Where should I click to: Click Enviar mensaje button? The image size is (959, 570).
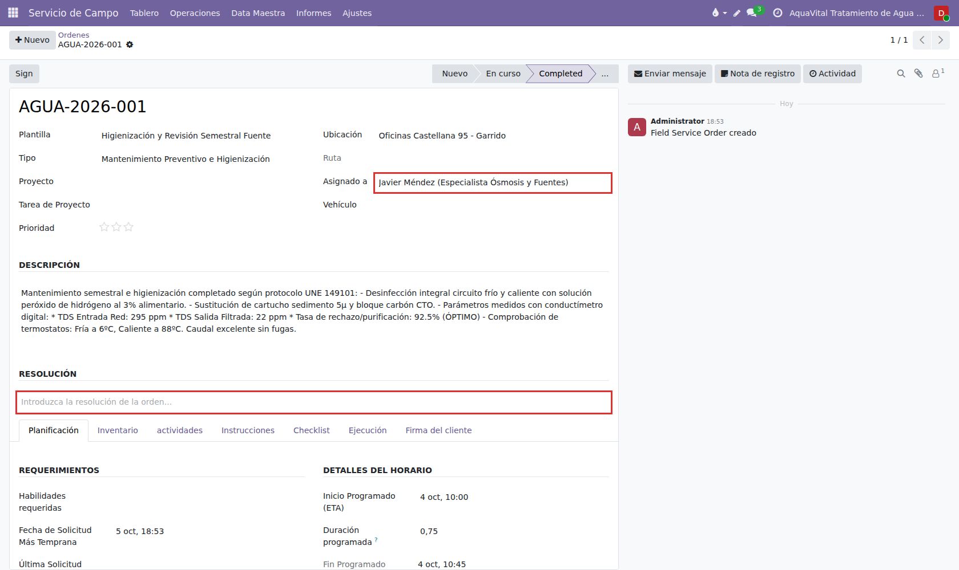tap(670, 74)
